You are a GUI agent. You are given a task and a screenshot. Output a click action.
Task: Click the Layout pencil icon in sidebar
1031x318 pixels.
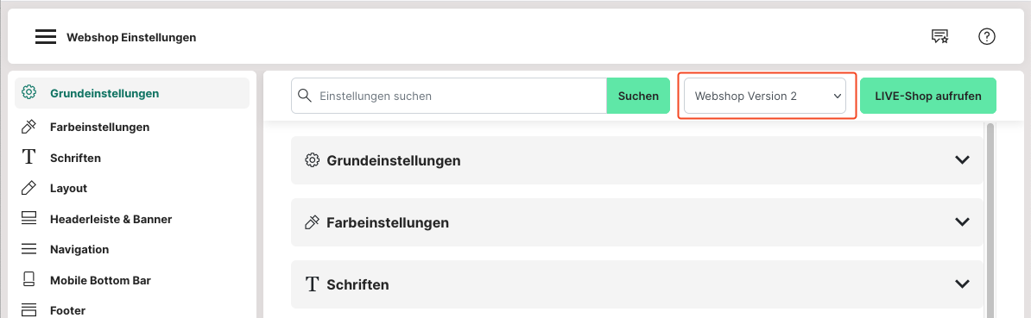28,188
